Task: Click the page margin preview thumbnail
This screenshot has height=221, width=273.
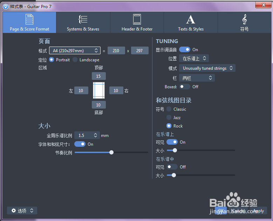Action: click(x=99, y=90)
